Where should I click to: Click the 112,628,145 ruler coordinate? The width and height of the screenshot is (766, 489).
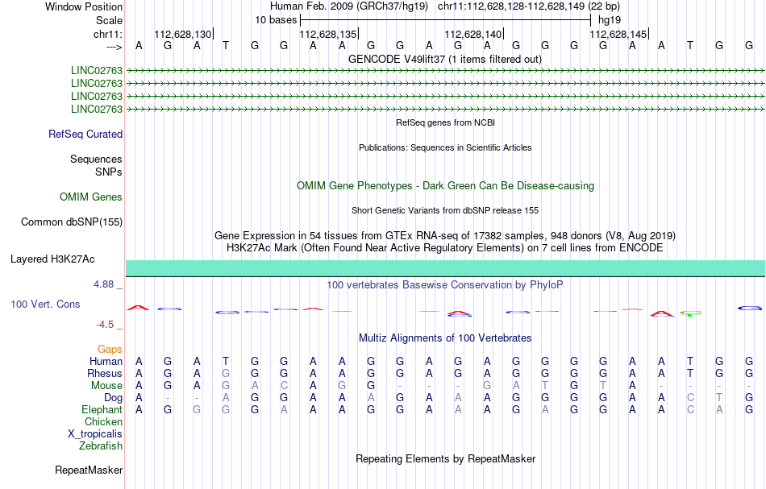point(618,34)
